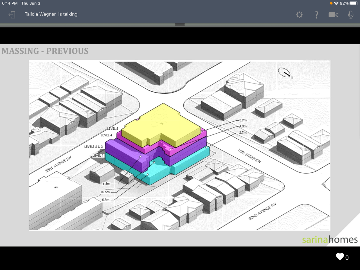Tap the "5.7m" dimension label

106,200
